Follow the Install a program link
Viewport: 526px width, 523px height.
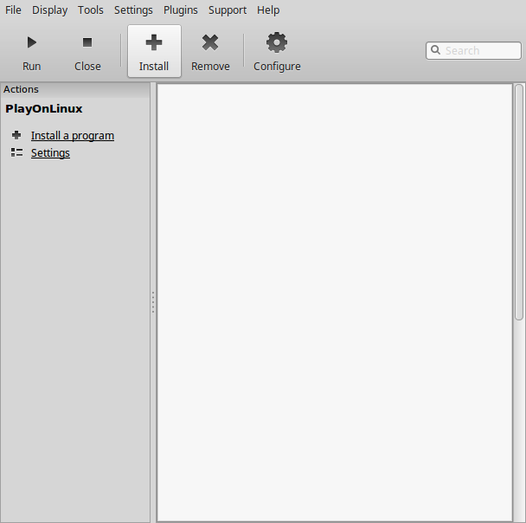[73, 136]
